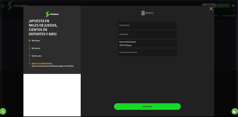Click the Mis Datos document icon
This screenshot has height=117, width=238.
(x=143, y=13)
